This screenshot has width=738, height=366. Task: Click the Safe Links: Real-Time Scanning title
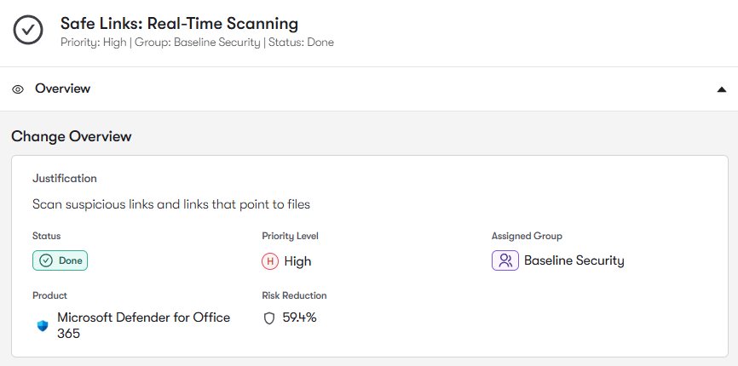180,24
